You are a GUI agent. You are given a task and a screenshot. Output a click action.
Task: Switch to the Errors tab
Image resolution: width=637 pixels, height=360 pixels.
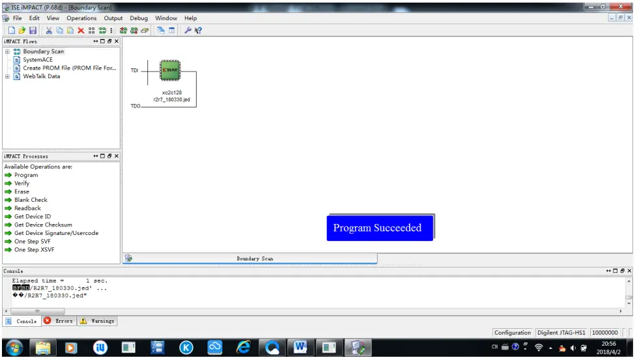(59, 321)
